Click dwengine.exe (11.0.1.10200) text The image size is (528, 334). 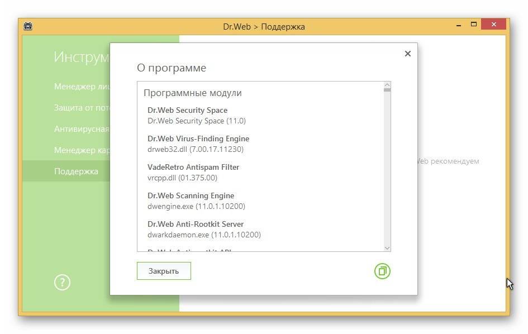196,206
